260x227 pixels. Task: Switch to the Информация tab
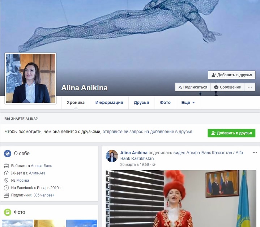109,103
